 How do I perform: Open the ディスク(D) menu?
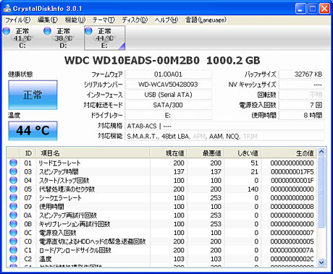tap(135, 20)
